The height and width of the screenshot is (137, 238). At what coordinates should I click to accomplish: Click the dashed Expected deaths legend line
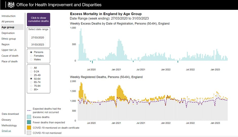[29, 110]
